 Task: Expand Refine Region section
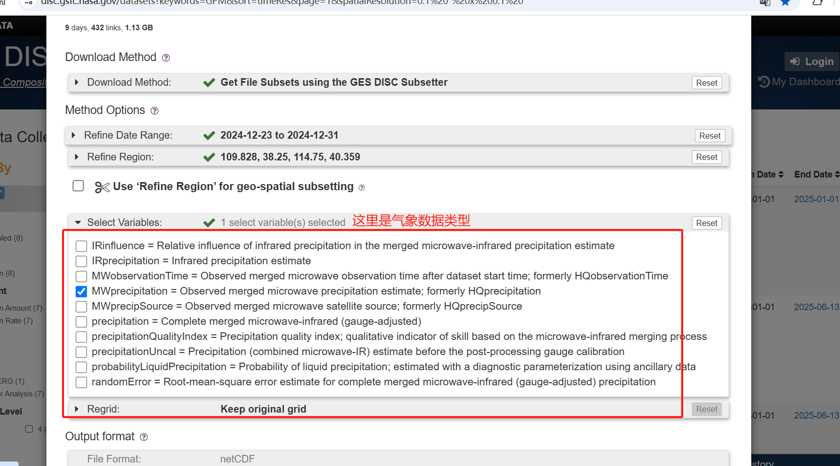tap(77, 157)
